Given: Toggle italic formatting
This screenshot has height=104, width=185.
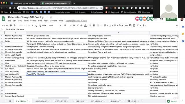Looking at the screenshot, I should pos(78,25).
